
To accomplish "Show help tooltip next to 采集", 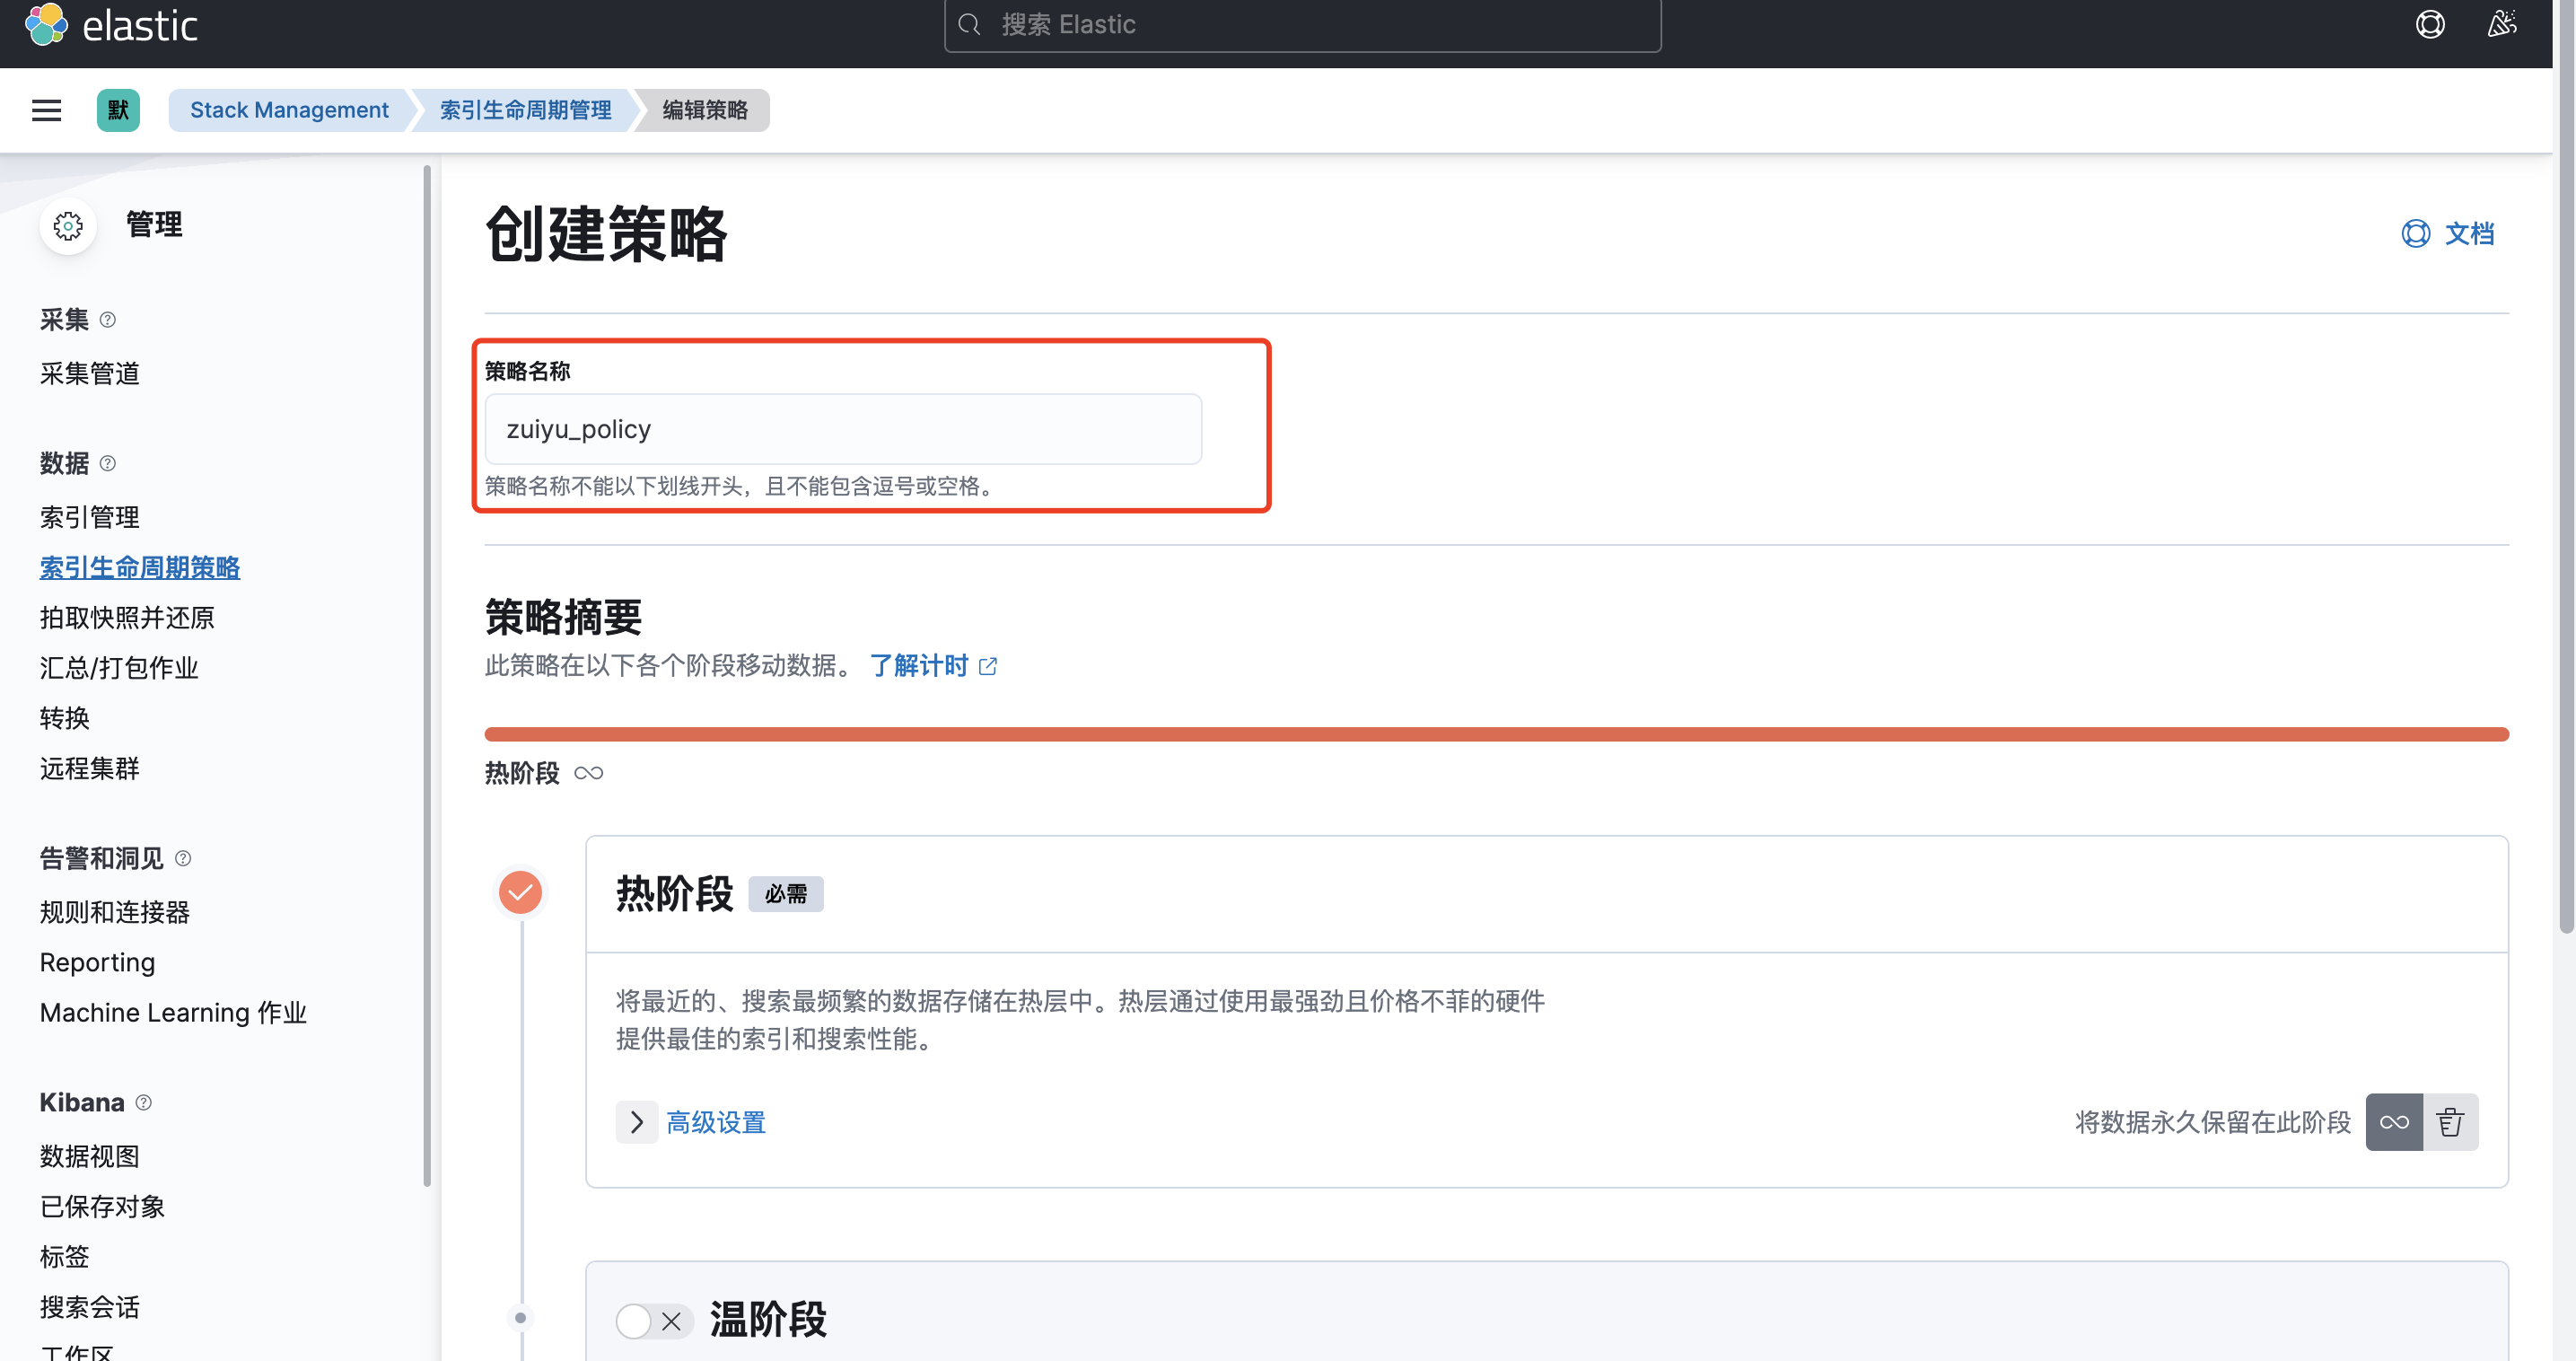I will tap(108, 320).
